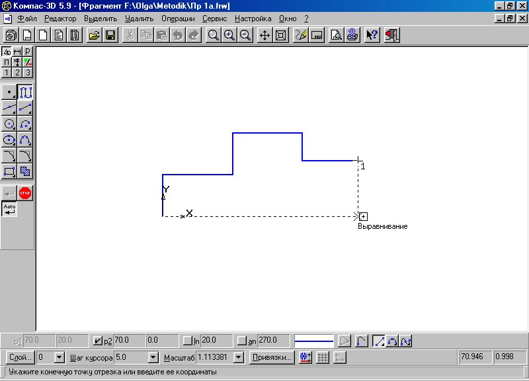Screen dimensions: 529x381
Task: Select the line segment tool
Action: (25, 108)
